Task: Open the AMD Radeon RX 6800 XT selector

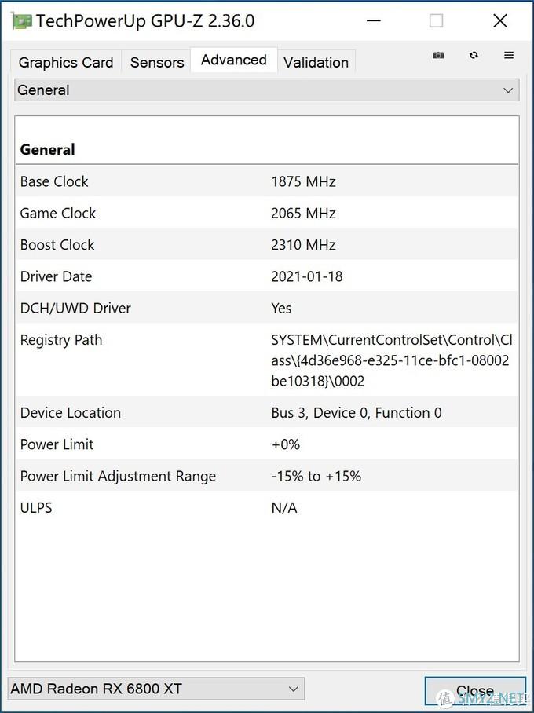Action: point(156,689)
